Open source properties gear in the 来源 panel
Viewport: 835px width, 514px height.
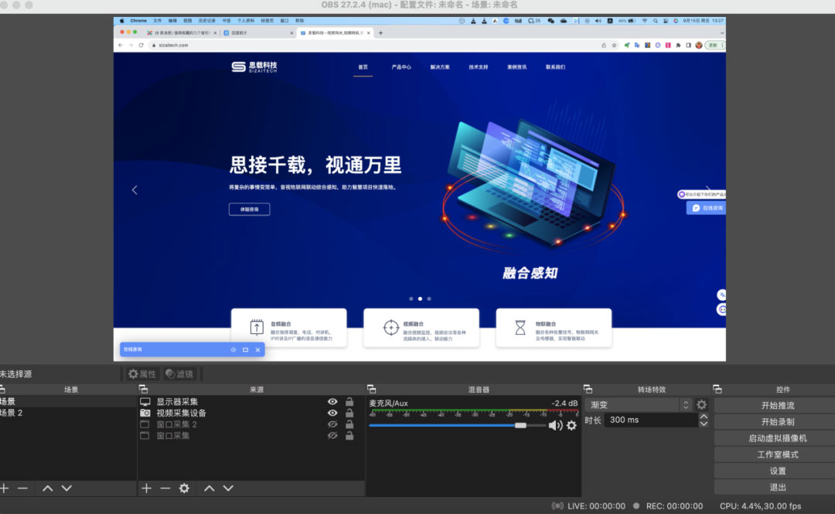click(x=183, y=488)
